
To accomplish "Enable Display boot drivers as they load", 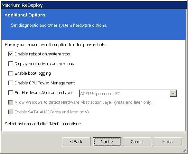I will point(10,63).
